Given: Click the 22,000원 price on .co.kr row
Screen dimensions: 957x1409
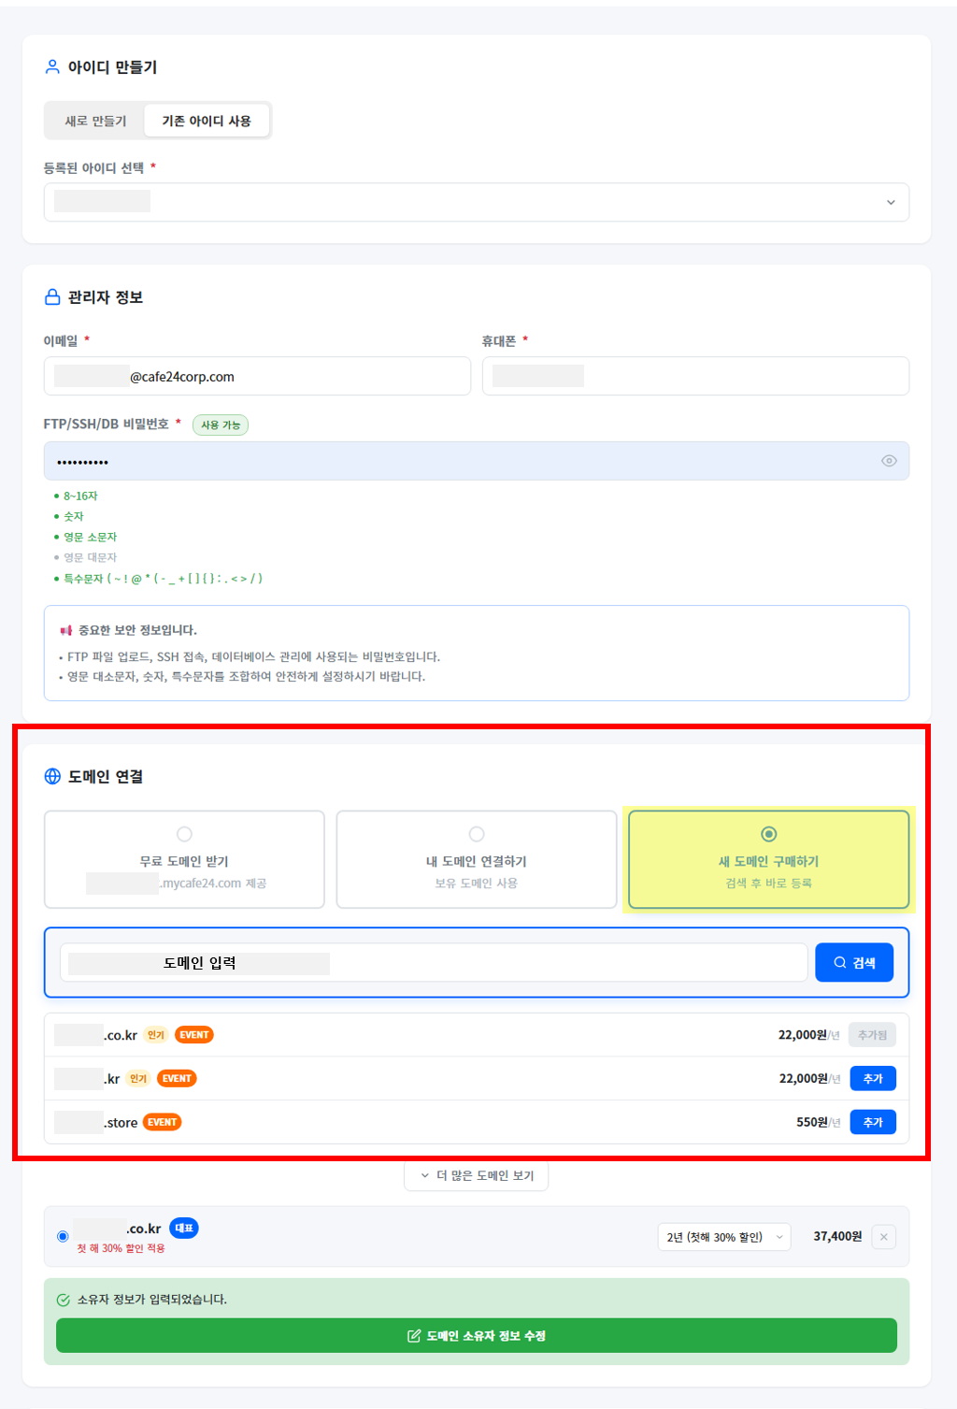Looking at the screenshot, I should coord(803,1035).
